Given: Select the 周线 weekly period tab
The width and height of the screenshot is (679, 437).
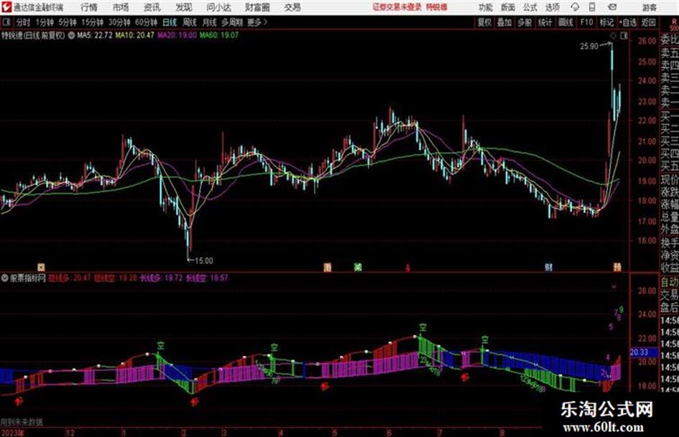Looking at the screenshot, I should pos(190,22).
